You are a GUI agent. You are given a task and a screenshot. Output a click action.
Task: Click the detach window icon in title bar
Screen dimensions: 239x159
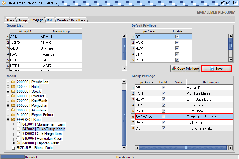(x=223, y=3)
